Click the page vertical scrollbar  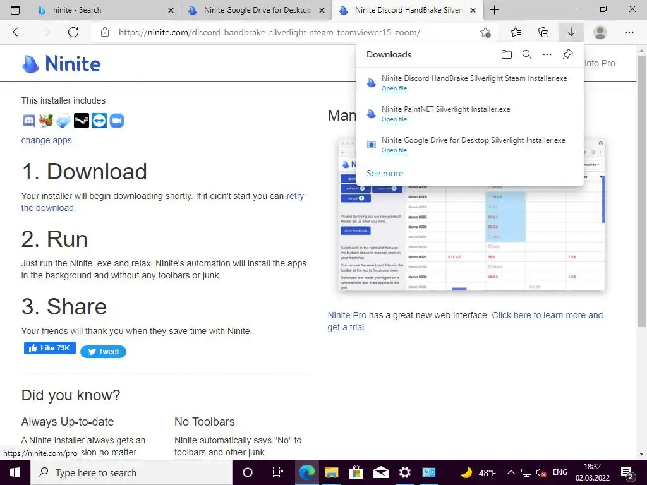[x=641, y=191]
